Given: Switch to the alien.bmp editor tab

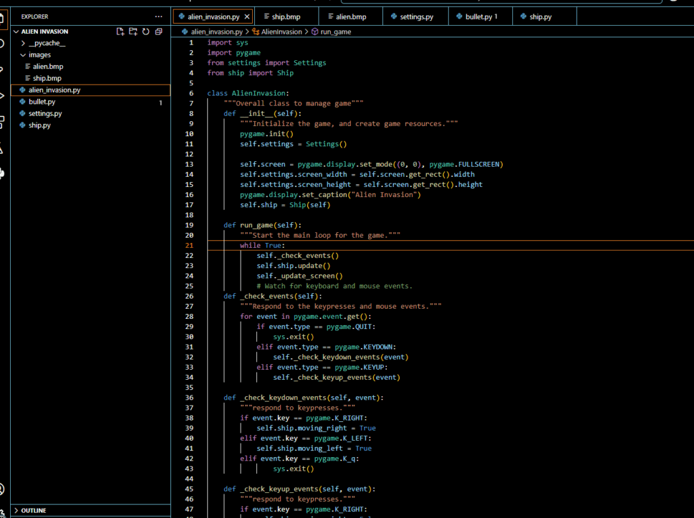Looking at the screenshot, I should click(x=350, y=16).
